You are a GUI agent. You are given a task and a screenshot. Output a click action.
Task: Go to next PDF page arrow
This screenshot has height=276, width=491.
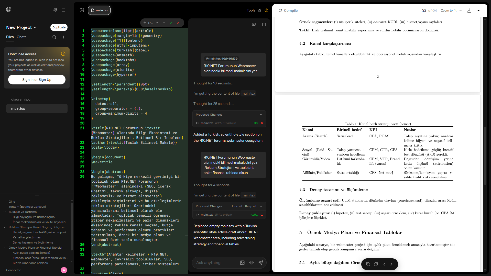[x=391, y=264]
